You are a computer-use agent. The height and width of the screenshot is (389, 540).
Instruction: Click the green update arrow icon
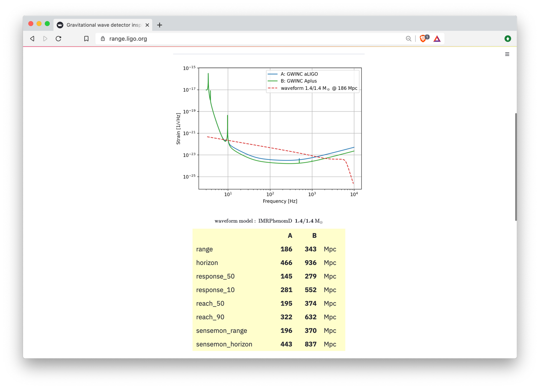point(508,39)
